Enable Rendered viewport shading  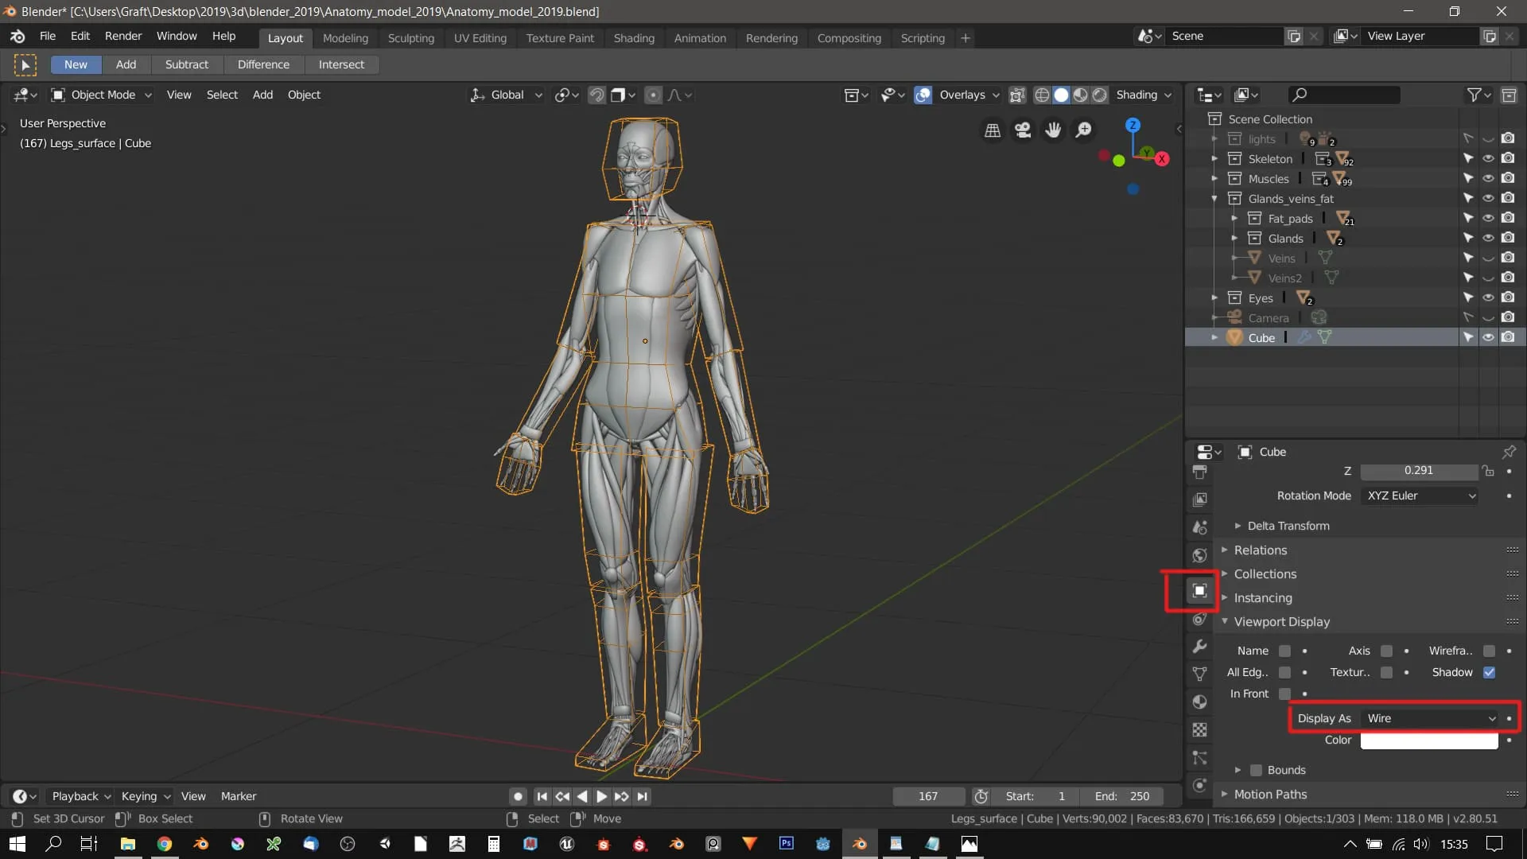1099,95
